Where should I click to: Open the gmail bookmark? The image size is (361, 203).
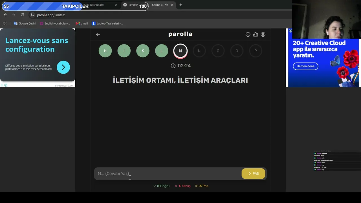tap(82, 23)
